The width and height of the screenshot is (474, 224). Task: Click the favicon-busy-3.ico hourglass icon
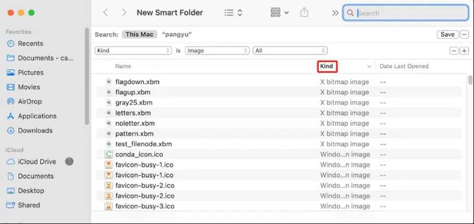108,206
